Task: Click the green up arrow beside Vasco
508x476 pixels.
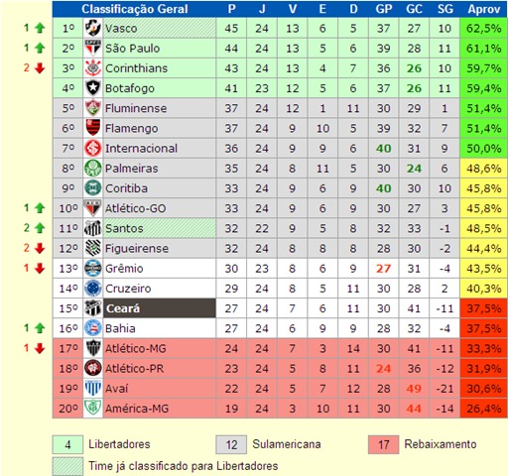Action: coord(40,28)
